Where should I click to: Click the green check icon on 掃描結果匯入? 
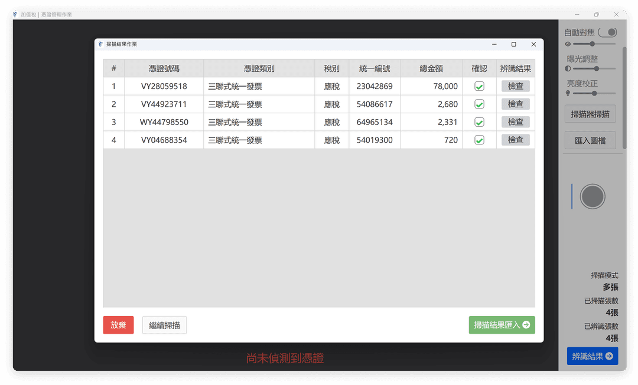[526, 325]
